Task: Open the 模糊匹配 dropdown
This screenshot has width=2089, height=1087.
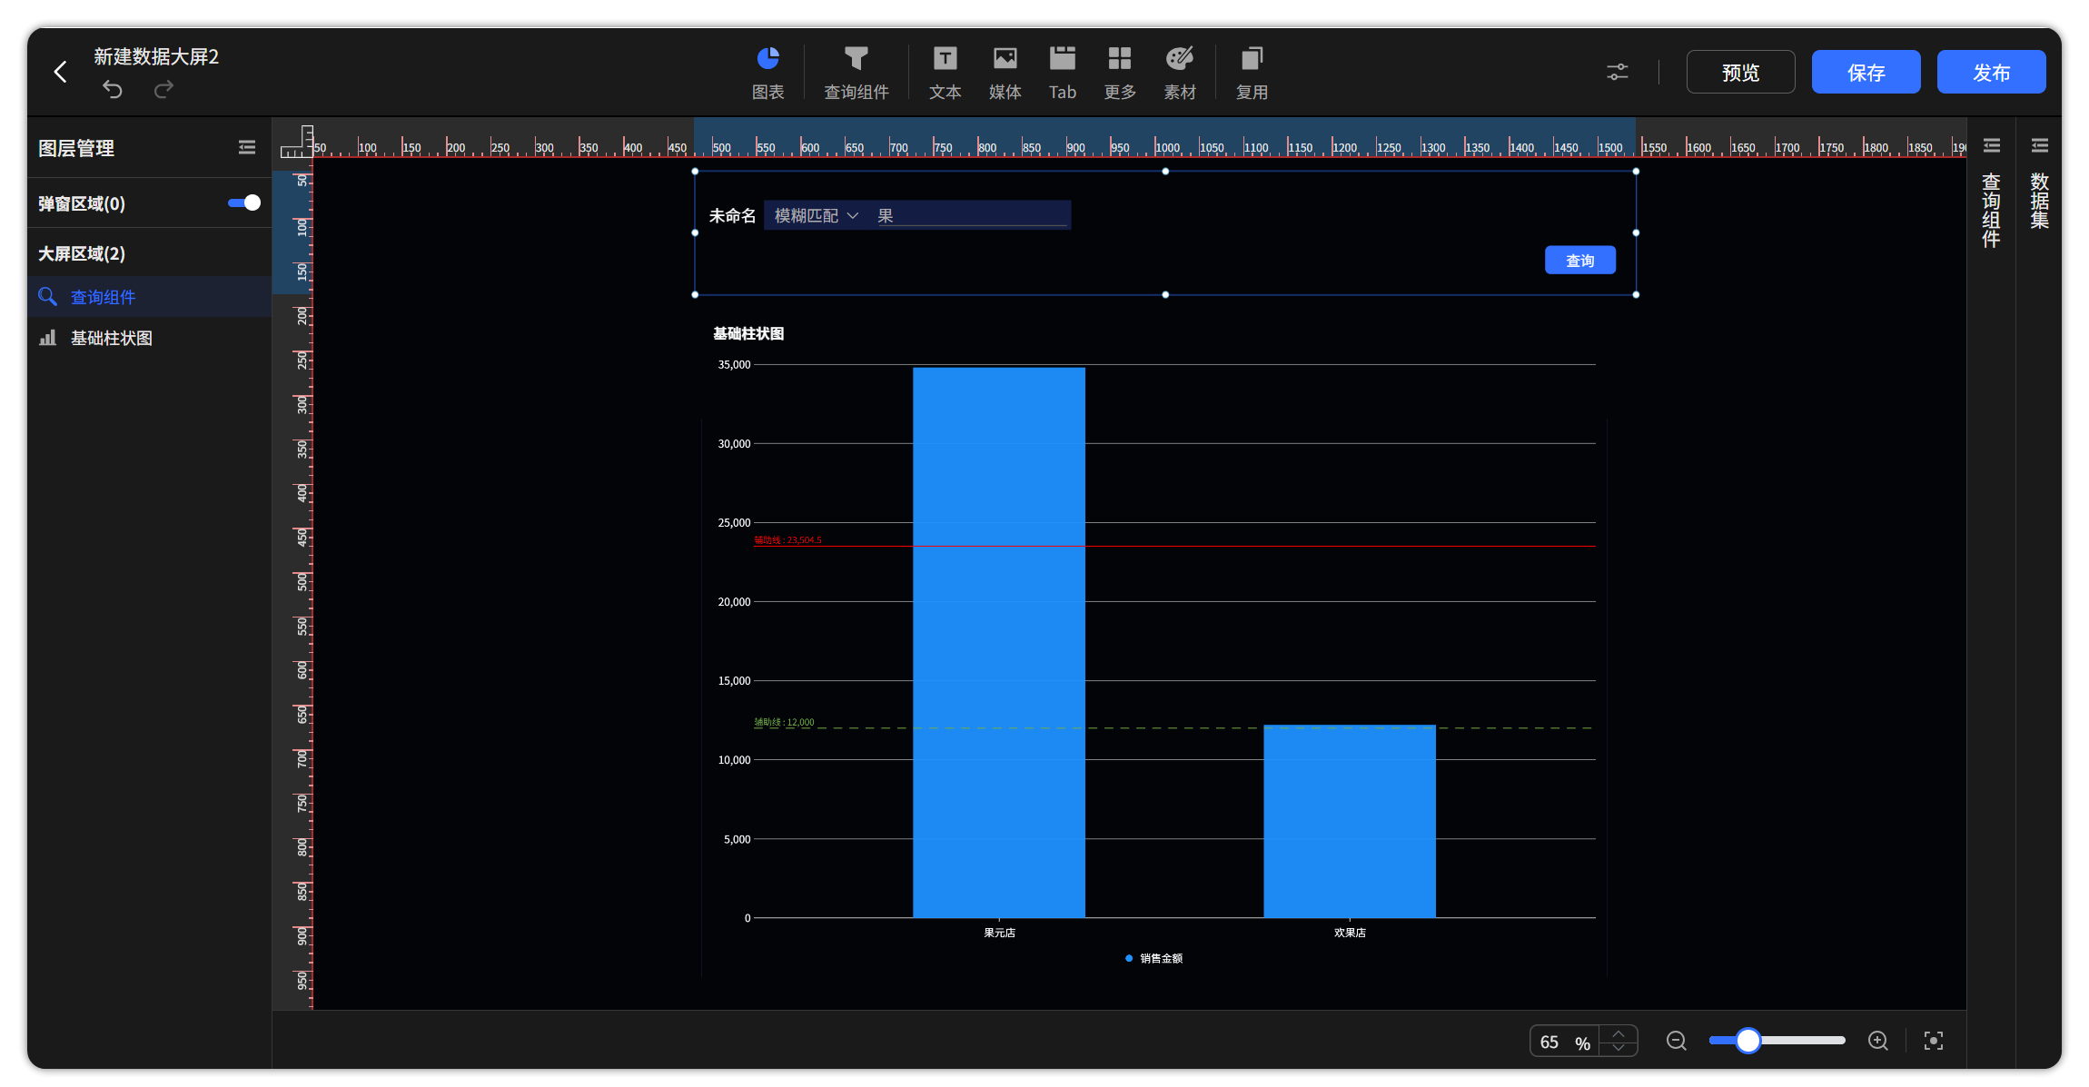Action: 816,215
